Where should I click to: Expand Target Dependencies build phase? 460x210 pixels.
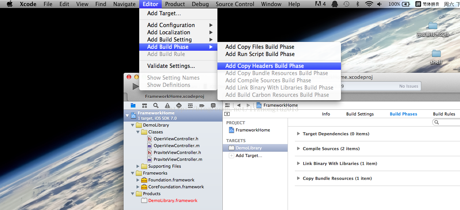298,134
